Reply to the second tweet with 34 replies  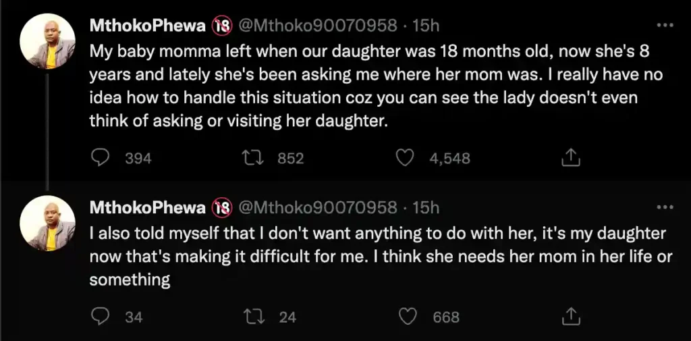coord(101,316)
